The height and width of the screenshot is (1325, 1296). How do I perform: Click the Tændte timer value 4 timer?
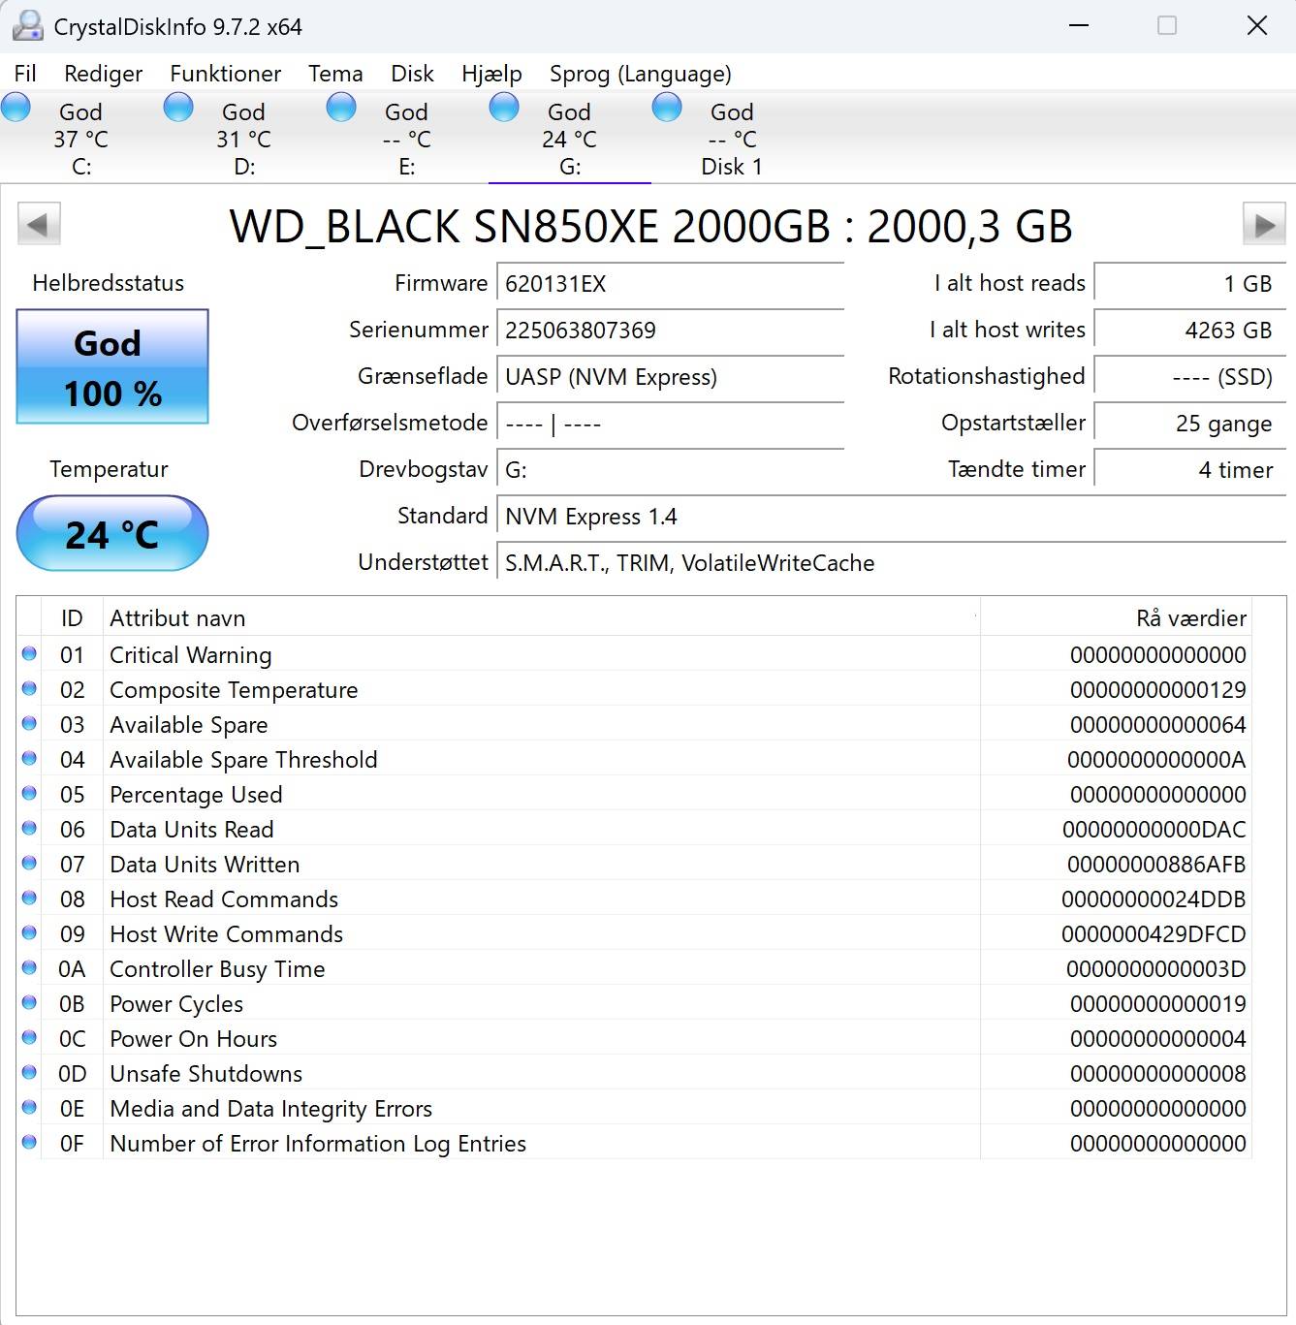pyautogui.click(x=1189, y=470)
